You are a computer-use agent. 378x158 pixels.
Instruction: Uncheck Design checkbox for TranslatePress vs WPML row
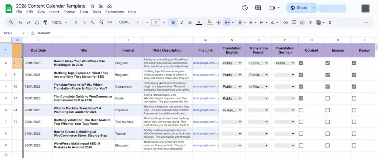354,87
